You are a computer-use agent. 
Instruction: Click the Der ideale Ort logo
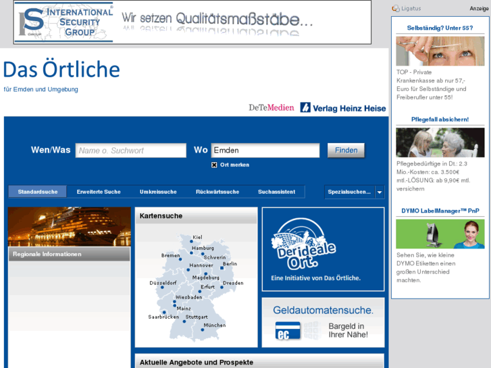coord(303,244)
